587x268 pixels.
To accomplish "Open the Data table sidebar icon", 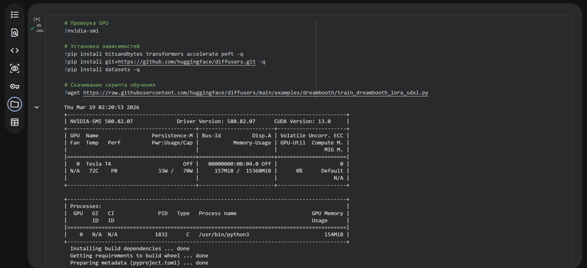I will (x=15, y=122).
